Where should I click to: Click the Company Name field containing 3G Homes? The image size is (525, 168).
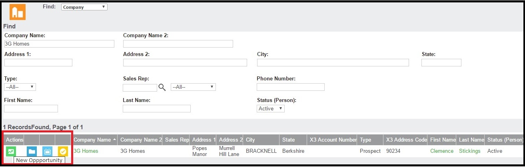pos(60,44)
